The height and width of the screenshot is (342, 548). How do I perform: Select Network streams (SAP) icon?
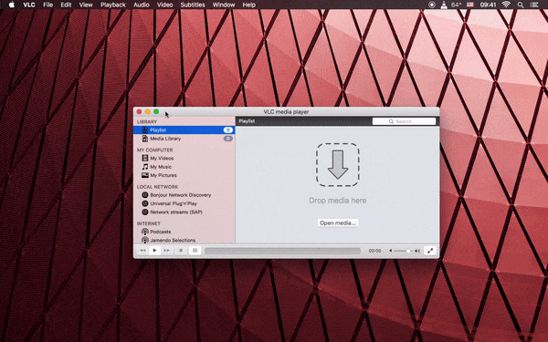(x=145, y=212)
